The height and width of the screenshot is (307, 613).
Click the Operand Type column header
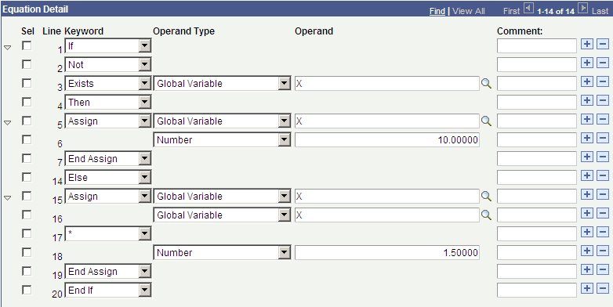click(183, 31)
